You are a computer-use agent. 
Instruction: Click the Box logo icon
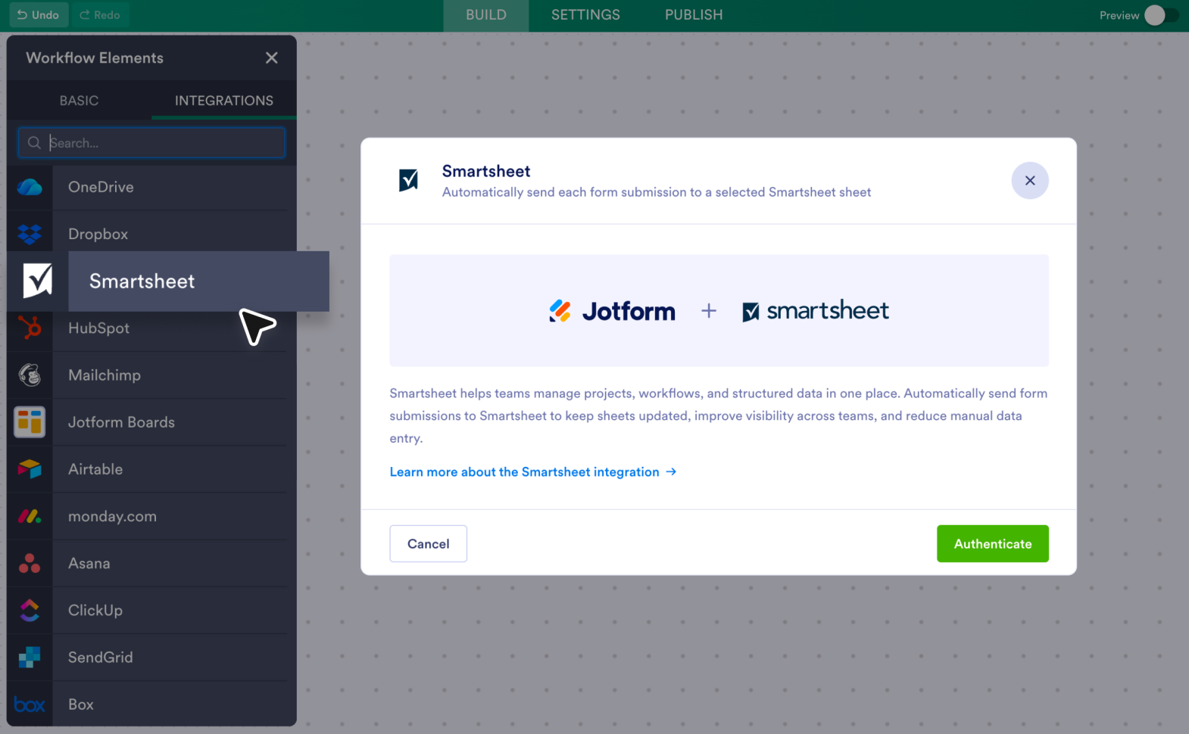30,704
